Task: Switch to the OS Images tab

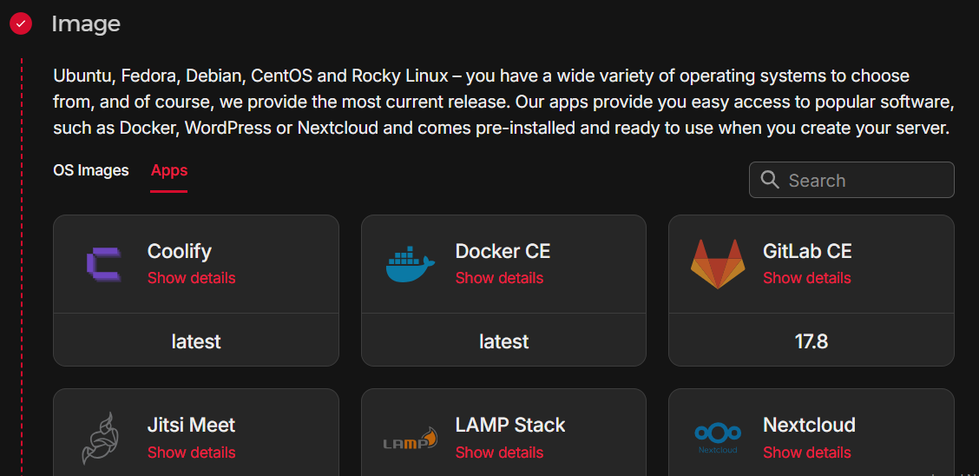Action: tap(91, 170)
